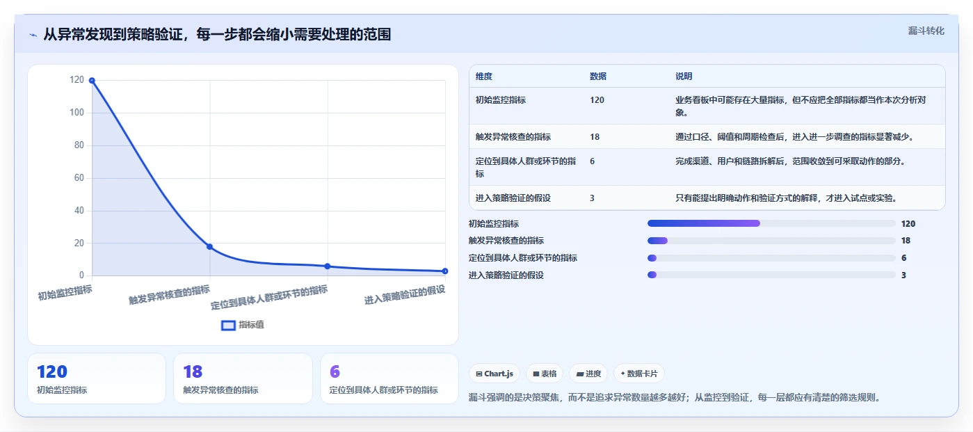Click the description starting 完成渠道、用户和链路拆解后

click(x=790, y=161)
